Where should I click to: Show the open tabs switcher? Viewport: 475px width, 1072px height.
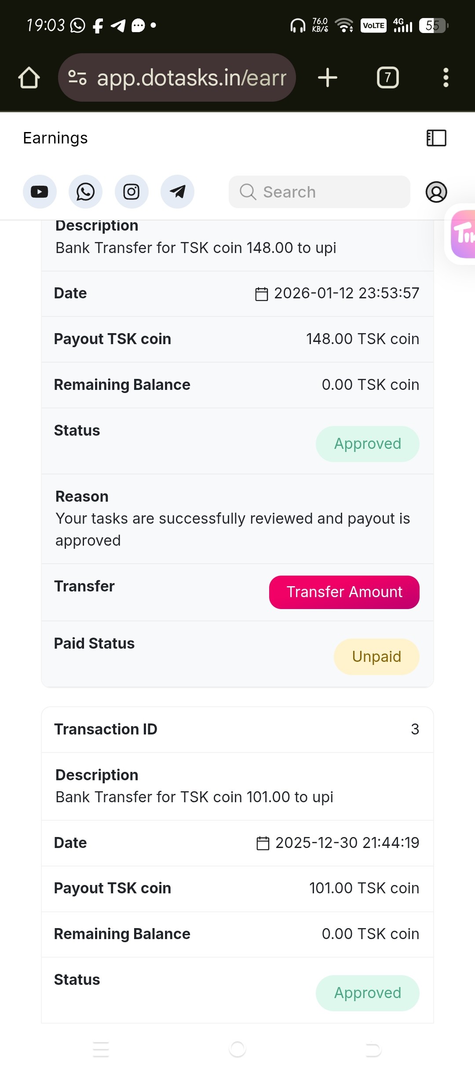click(388, 78)
